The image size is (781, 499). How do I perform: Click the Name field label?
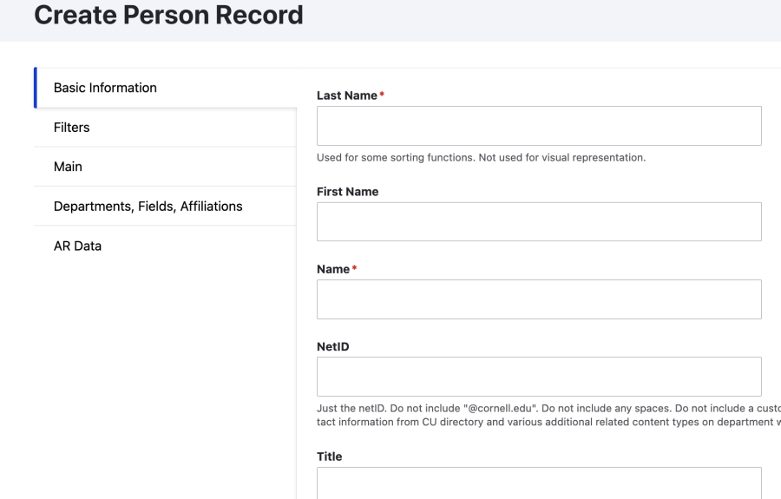332,269
